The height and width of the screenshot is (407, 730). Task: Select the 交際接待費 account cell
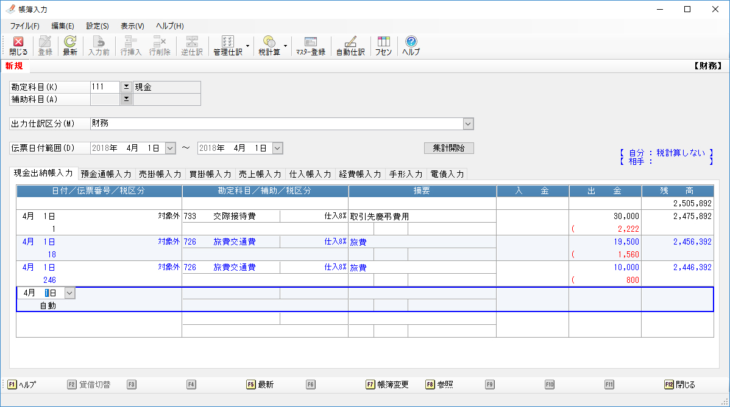(232, 216)
